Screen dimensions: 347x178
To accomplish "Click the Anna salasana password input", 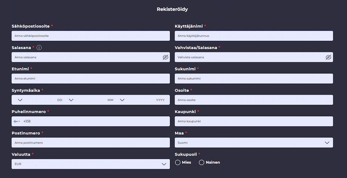I will tap(86, 57).
